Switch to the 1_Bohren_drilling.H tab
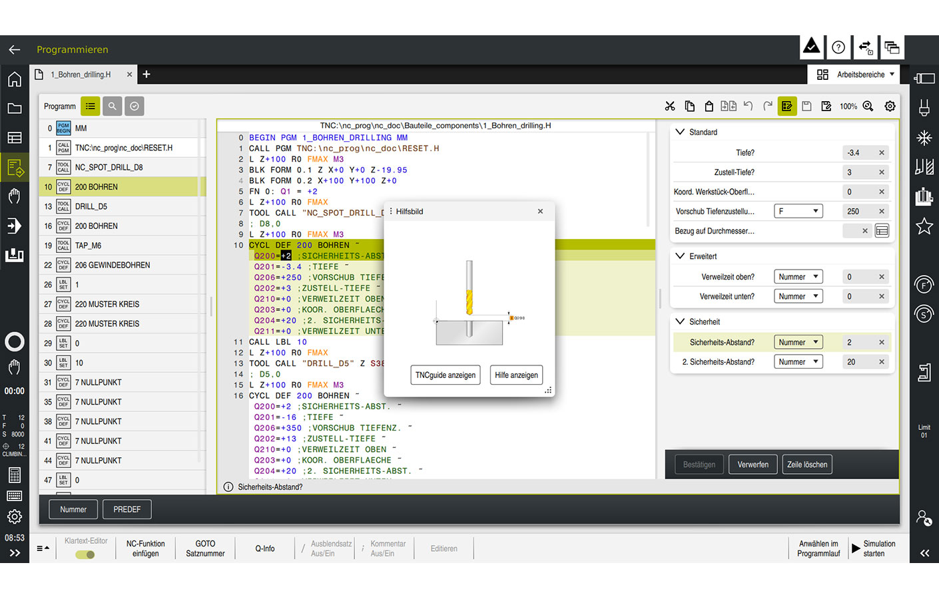This screenshot has width=939, height=599. coord(81,75)
